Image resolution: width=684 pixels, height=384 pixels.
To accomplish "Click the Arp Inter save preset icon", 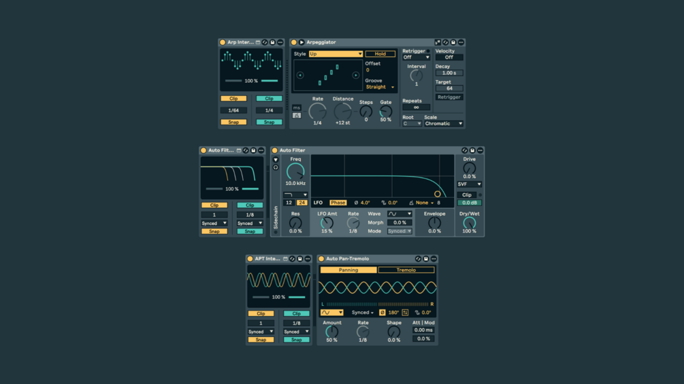I will pyautogui.click(x=273, y=42).
